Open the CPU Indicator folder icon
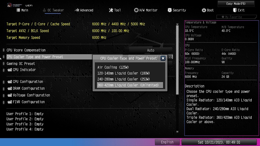 (10, 70)
